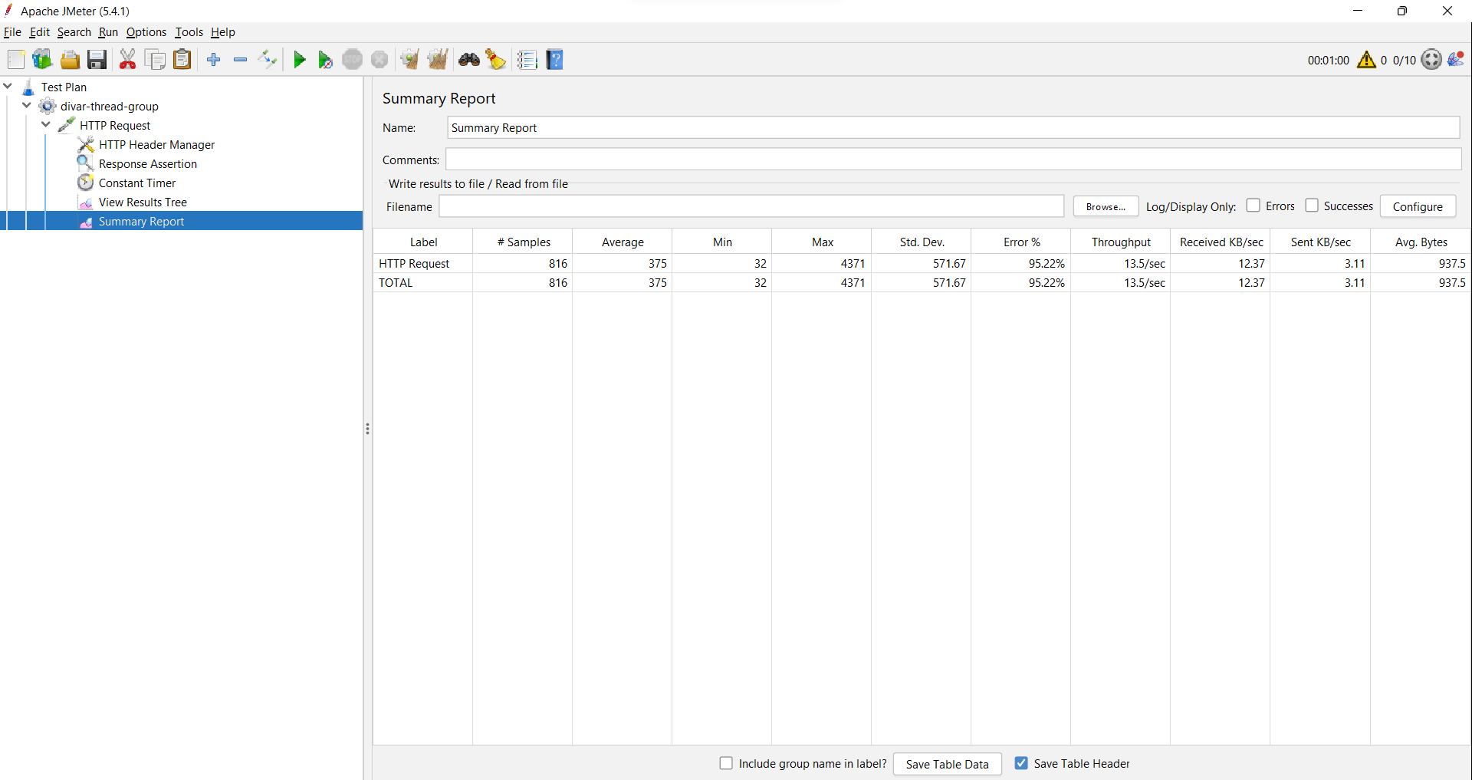The image size is (1472, 780).
Task: Open the File menu
Action: pyautogui.click(x=12, y=32)
